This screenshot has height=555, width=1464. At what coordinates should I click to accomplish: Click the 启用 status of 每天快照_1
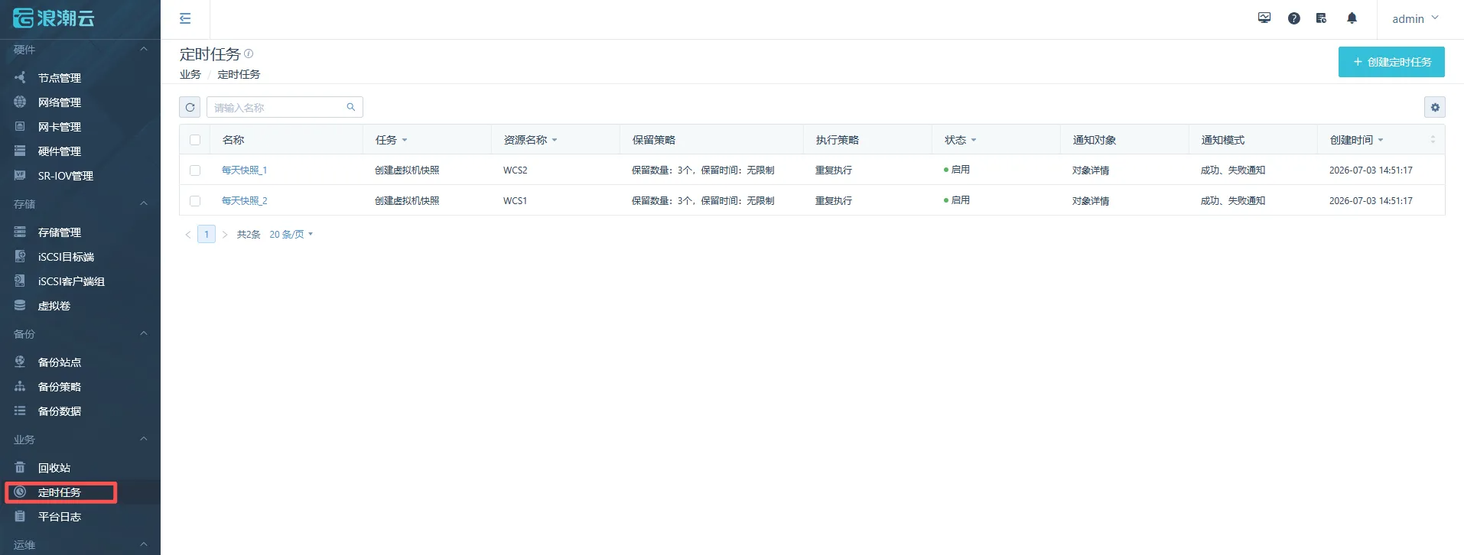(957, 170)
